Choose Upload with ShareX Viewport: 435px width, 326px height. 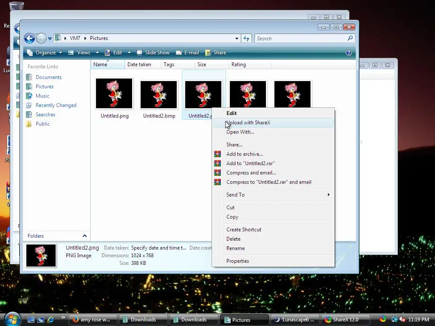(273, 123)
